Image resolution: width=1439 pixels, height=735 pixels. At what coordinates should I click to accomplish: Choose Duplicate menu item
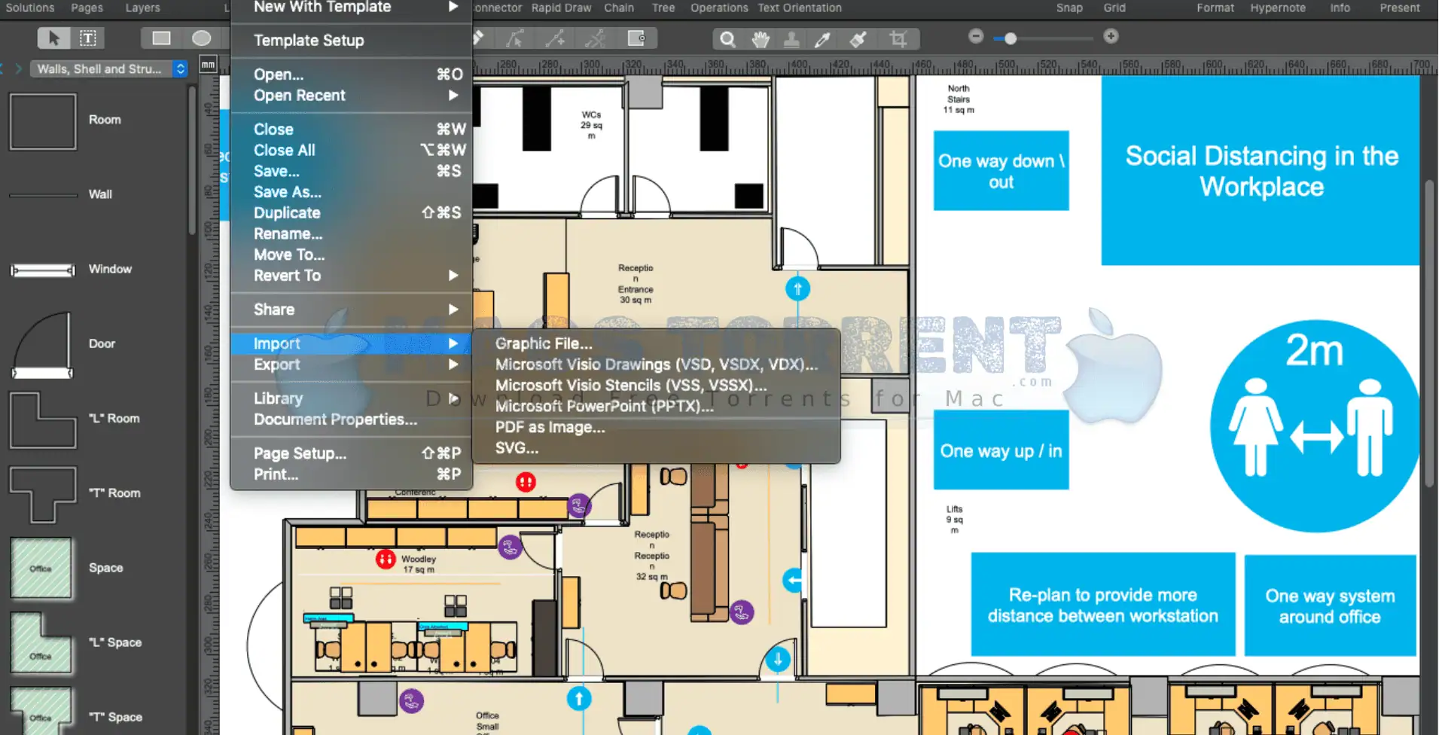click(352, 213)
